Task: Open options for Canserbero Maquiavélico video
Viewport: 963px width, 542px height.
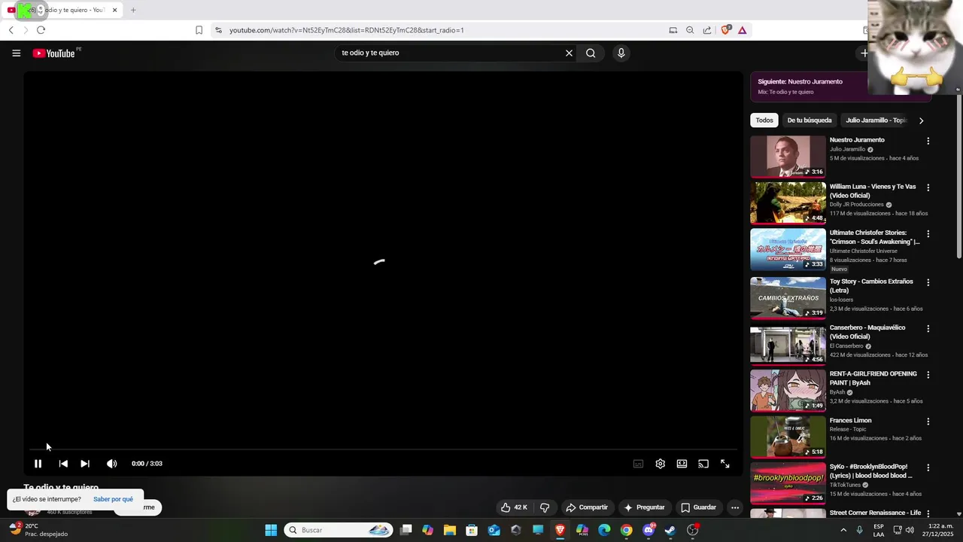Action: pos(928,329)
